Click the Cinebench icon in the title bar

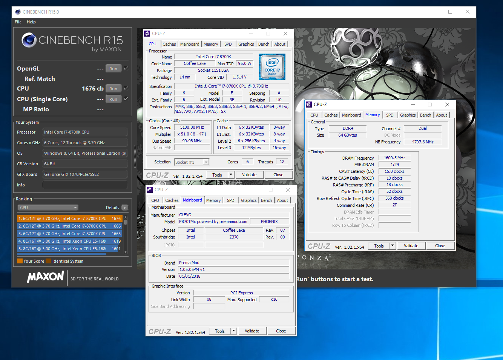18,12
